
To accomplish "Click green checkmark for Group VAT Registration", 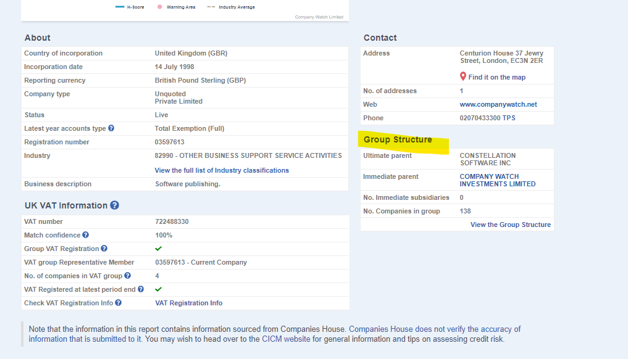I will click(158, 249).
